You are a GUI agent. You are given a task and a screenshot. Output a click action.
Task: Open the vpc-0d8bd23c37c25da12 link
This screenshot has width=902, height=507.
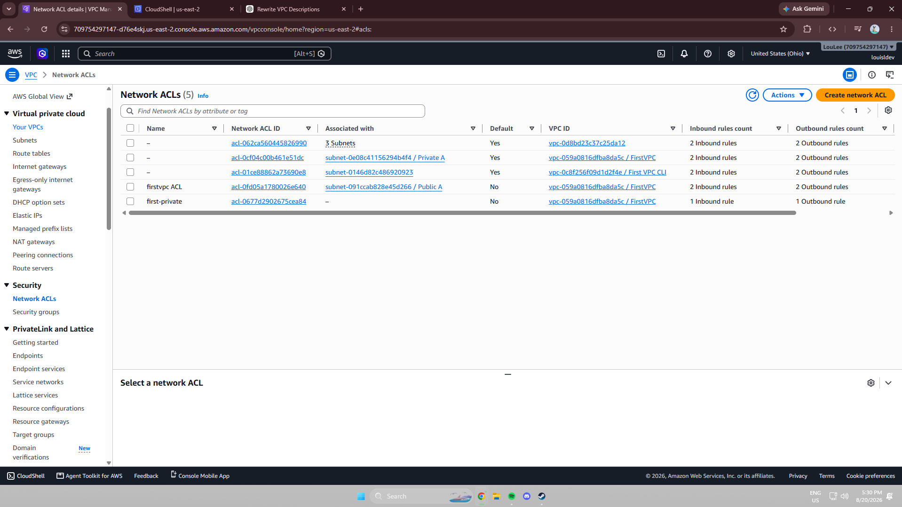[x=587, y=143]
